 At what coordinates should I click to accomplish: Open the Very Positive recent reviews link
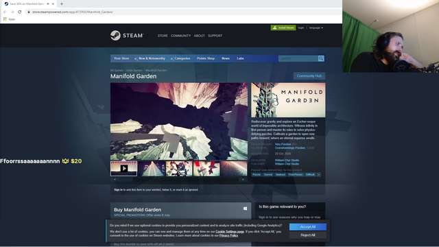(283, 144)
